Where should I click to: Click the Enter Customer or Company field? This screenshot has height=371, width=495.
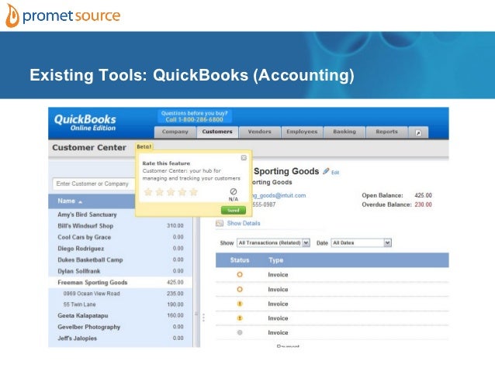[x=94, y=184]
